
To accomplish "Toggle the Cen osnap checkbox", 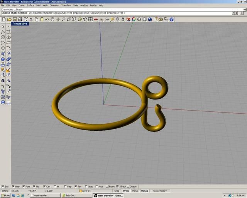I will tap(44, 186).
